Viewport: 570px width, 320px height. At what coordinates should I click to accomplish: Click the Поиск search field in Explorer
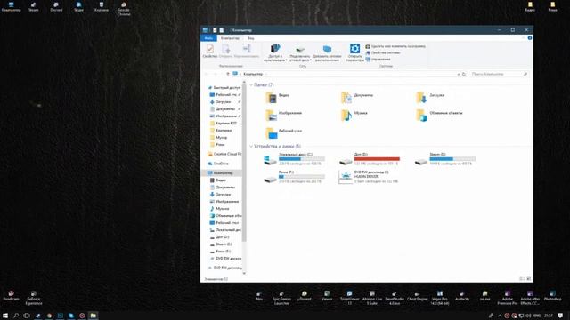point(499,74)
